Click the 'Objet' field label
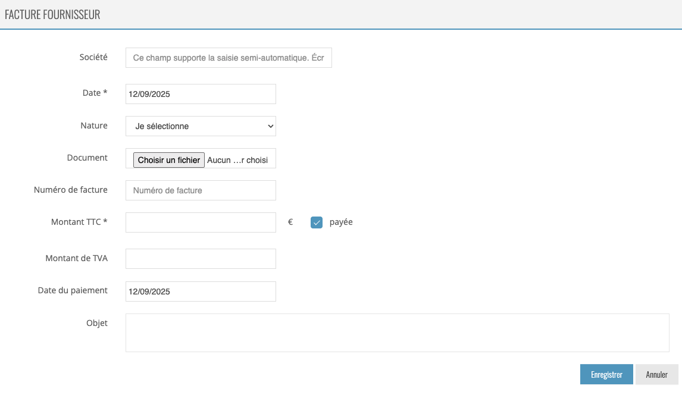682x417 pixels. [96, 322]
